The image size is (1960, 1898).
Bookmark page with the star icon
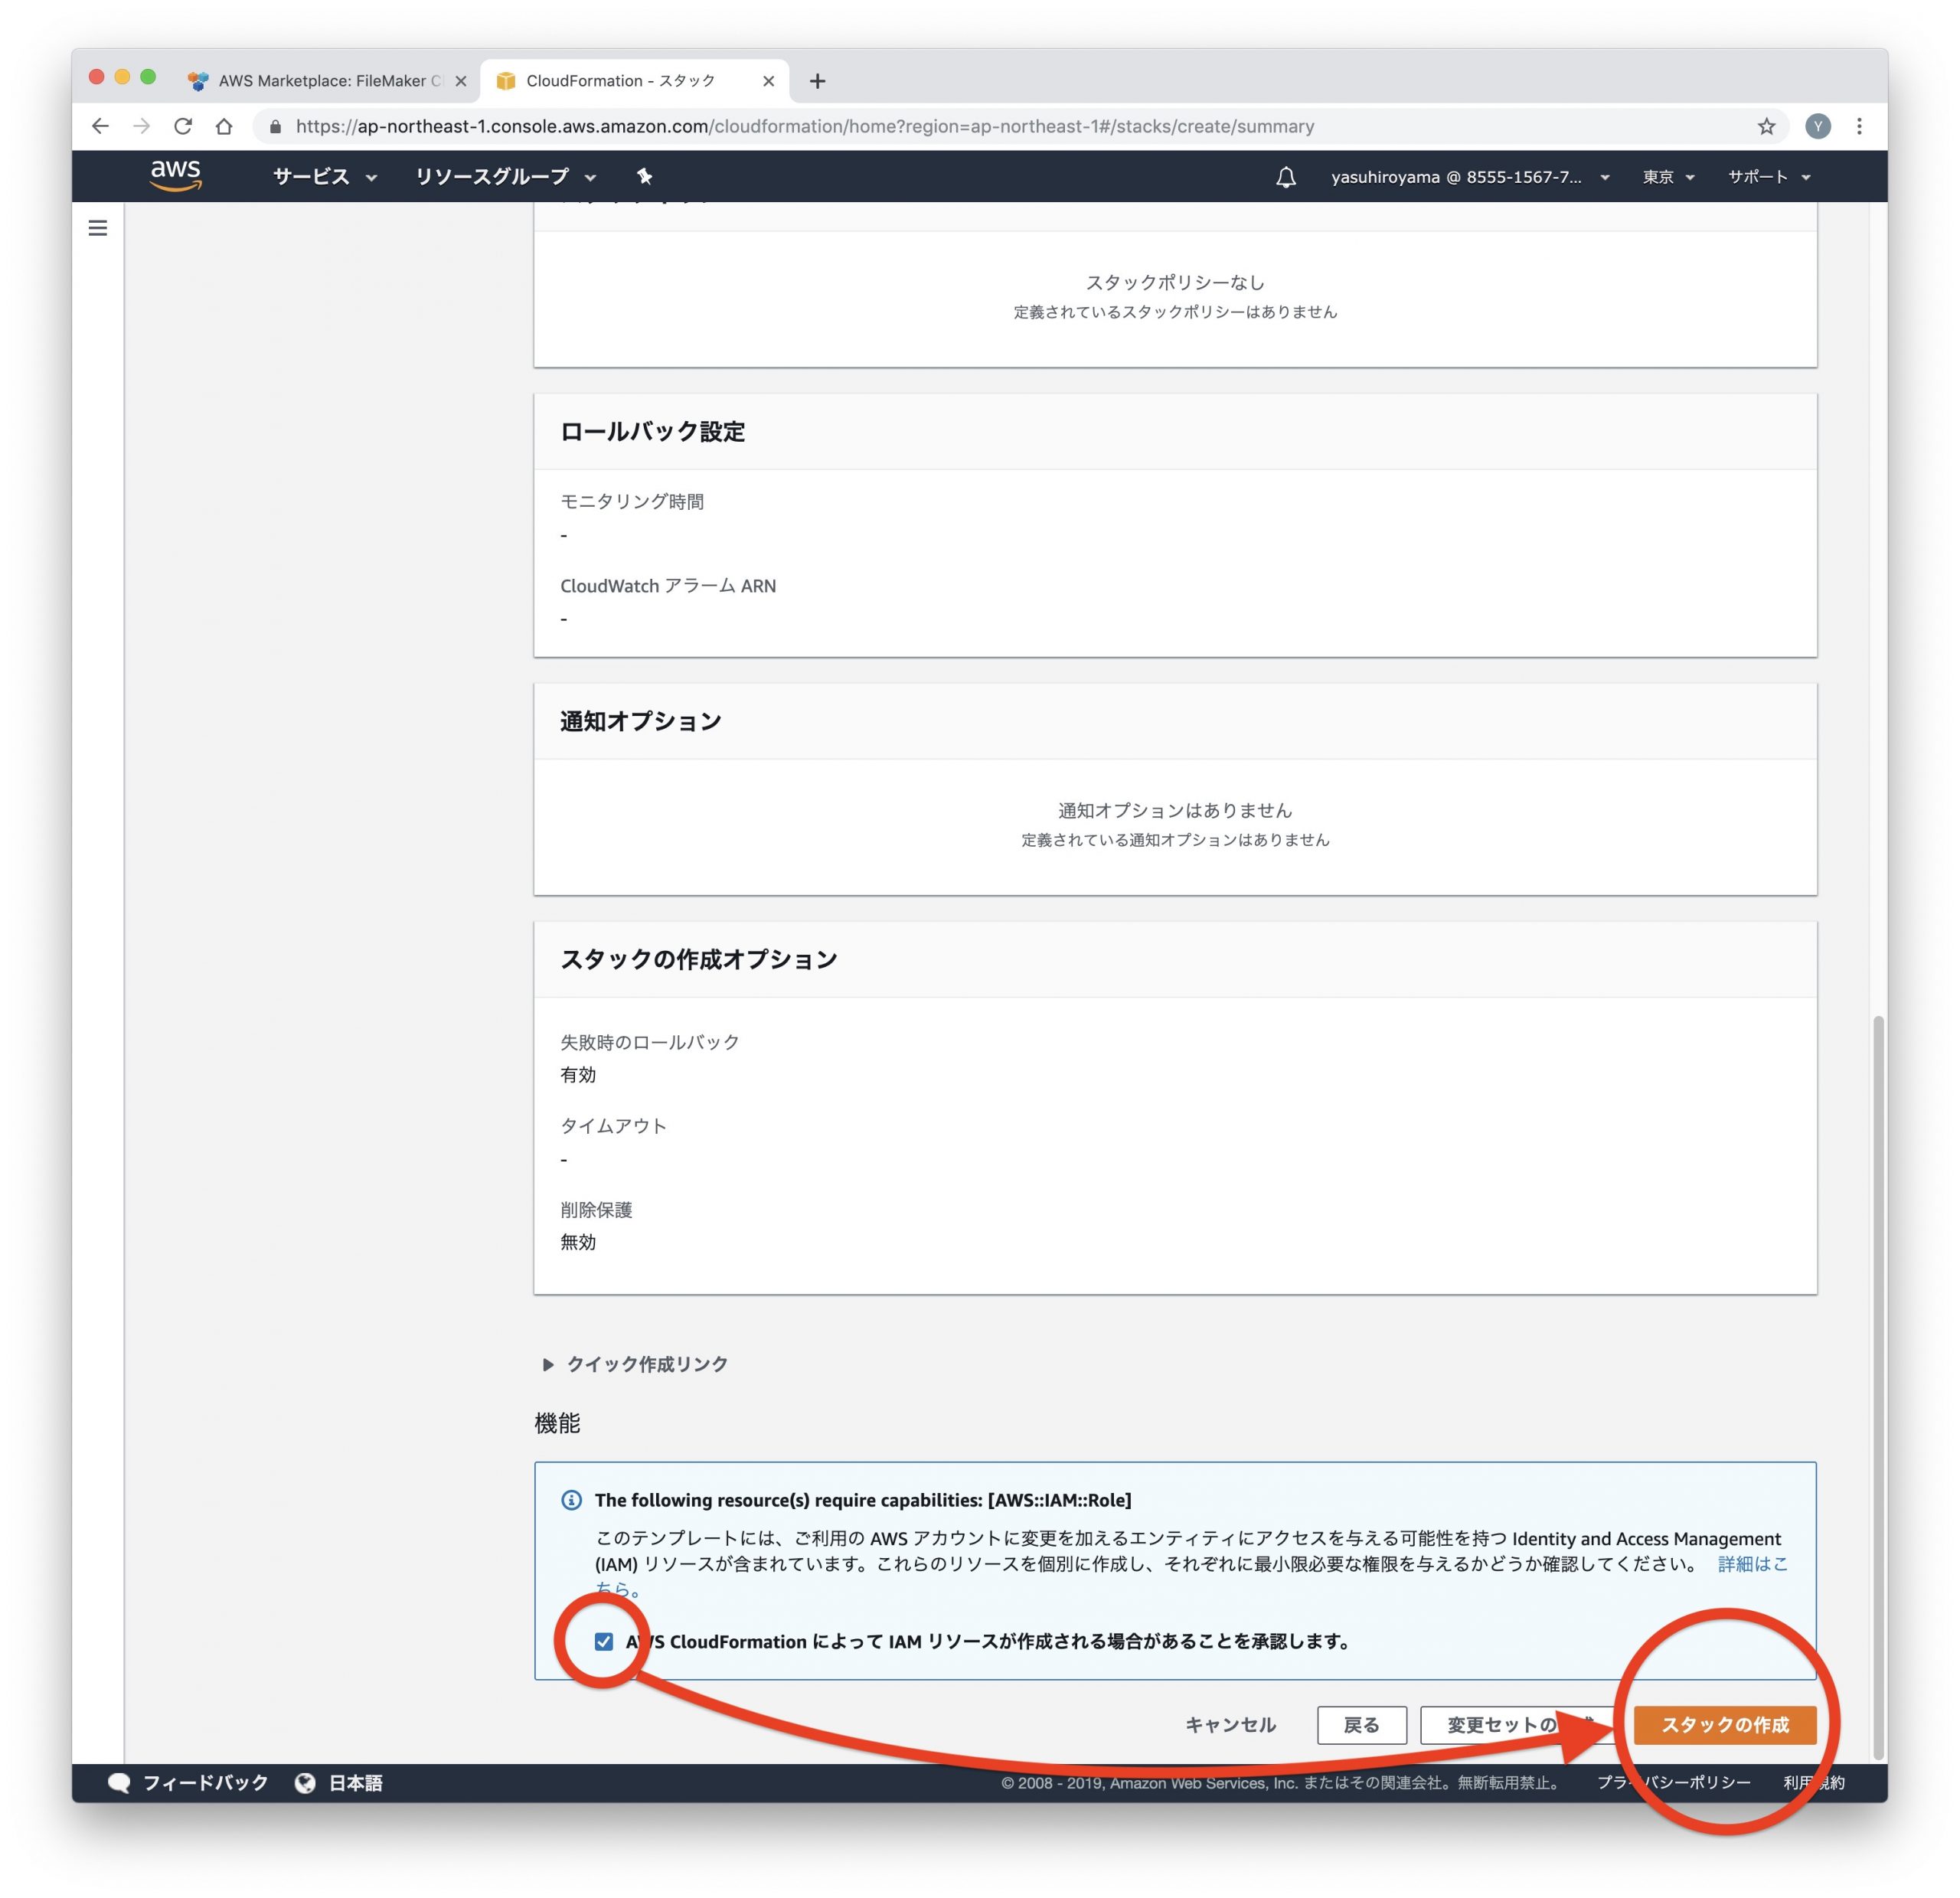(x=1766, y=126)
